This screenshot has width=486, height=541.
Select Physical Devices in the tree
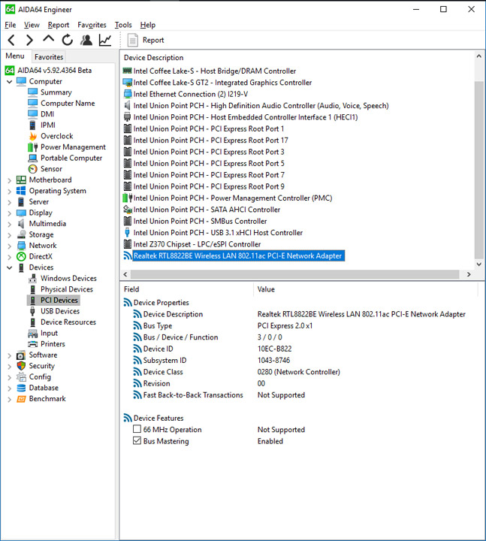pyautogui.click(x=67, y=289)
